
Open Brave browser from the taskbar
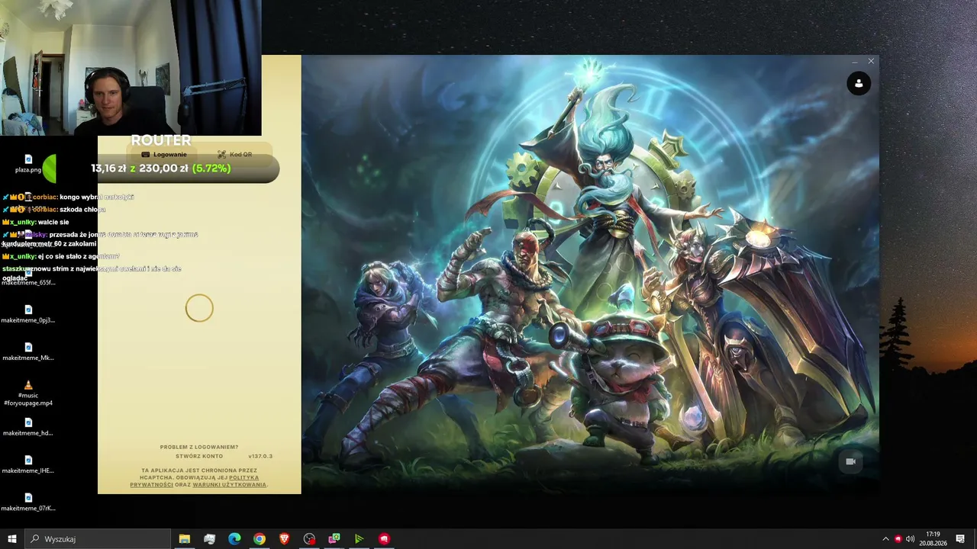285,539
